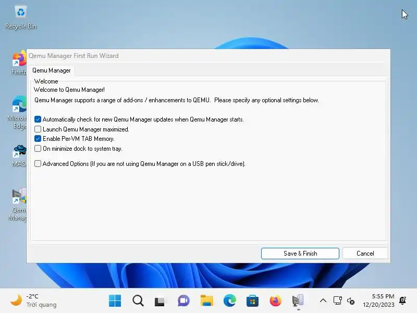Enable Launch Qemu Manager maximized option
The height and width of the screenshot is (313, 417).
click(x=38, y=129)
